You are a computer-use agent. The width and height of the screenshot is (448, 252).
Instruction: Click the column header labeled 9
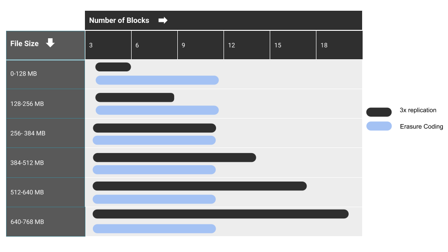tap(183, 45)
